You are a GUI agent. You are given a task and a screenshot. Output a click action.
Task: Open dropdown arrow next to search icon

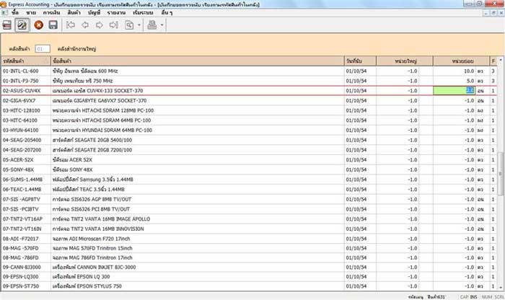click(139, 25)
